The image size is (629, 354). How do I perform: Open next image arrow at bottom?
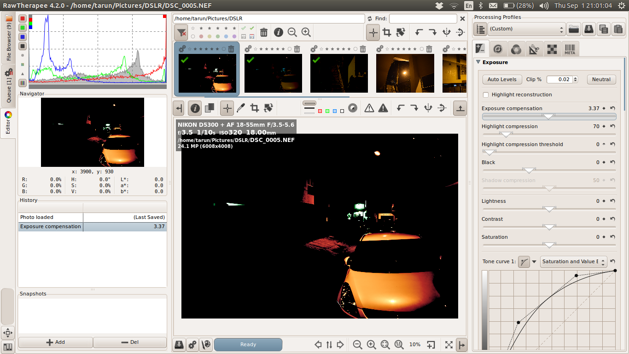(340, 344)
